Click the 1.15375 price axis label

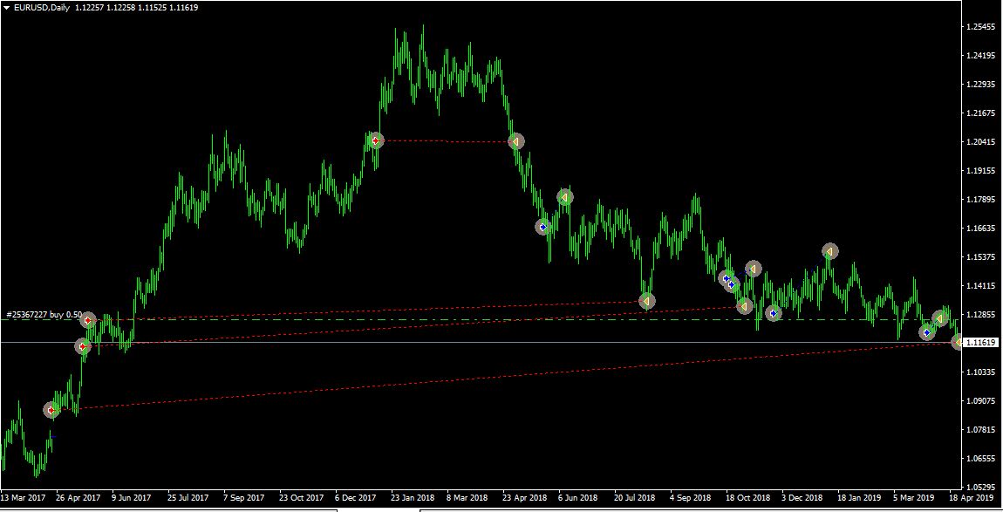click(x=981, y=257)
